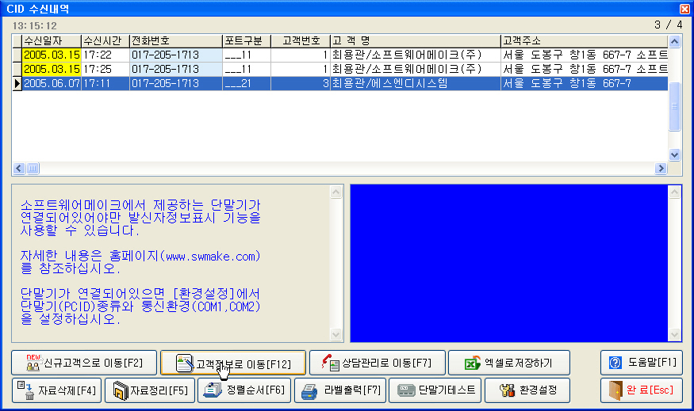Click up arrow of table vertical scrollbar
The image size is (694, 411).
click(674, 41)
